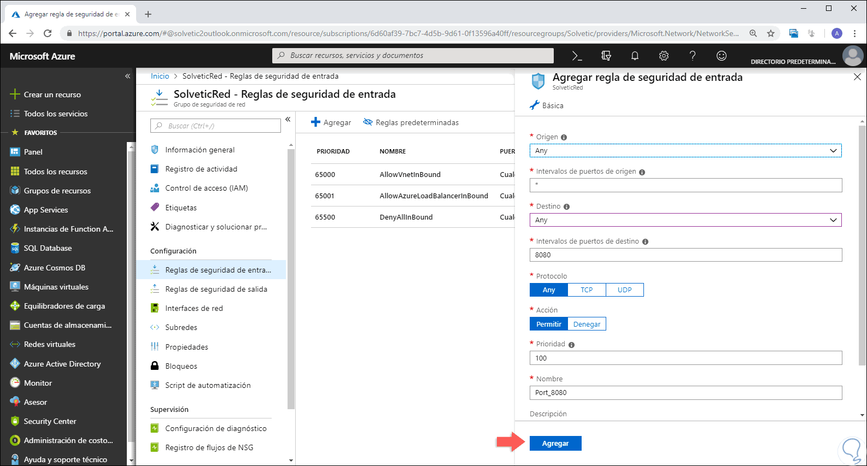Click the blue Agregar button
Screen dimensions: 867x466
[555, 444]
